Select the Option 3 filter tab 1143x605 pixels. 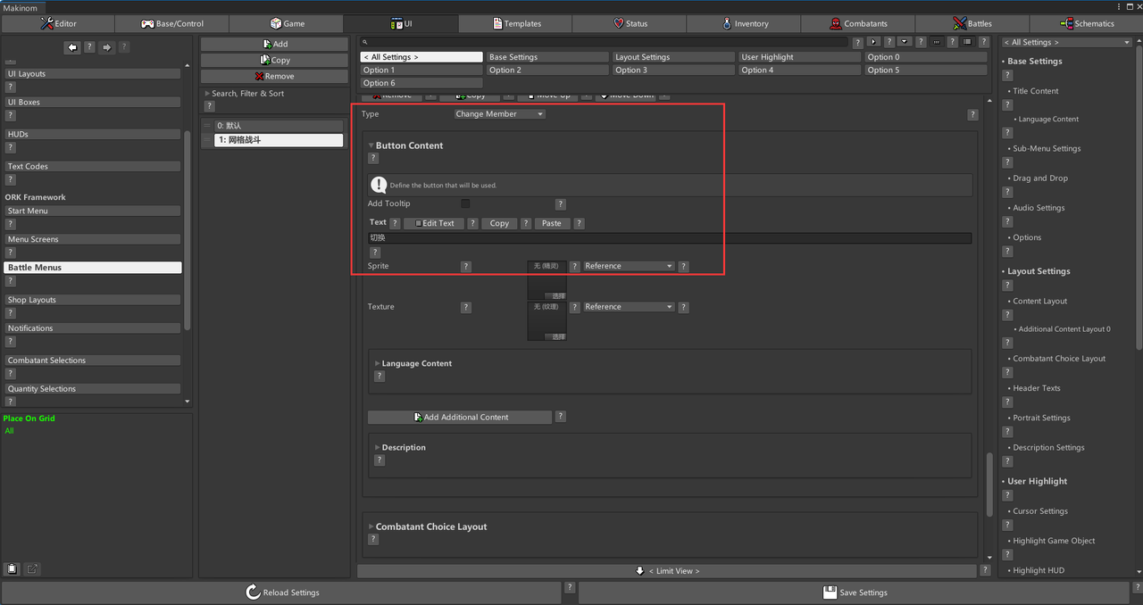pos(673,70)
